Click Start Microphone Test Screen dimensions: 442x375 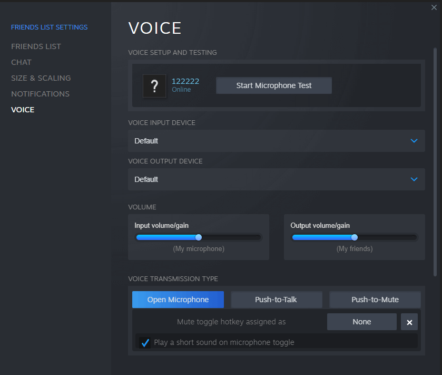(x=273, y=85)
